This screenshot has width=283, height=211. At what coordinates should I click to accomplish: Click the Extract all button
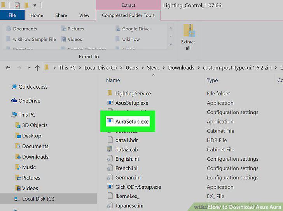coord(188,37)
